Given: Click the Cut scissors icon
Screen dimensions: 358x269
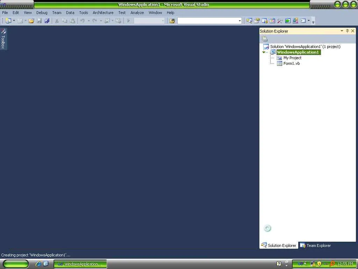Looking at the screenshot, I should (57, 21).
